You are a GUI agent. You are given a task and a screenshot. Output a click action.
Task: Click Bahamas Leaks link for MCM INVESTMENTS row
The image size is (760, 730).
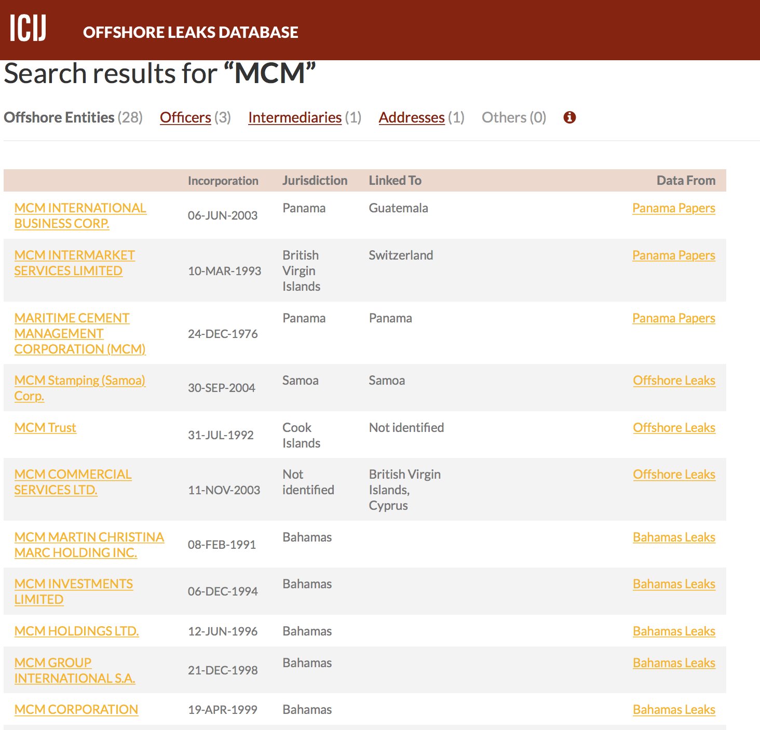tap(674, 584)
